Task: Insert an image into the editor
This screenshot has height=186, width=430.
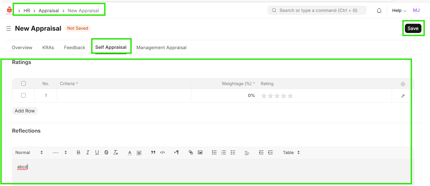Action: (200, 152)
